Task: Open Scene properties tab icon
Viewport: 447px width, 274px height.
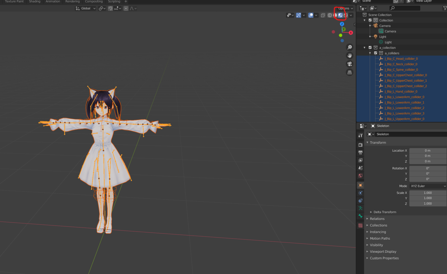Action: coord(360,168)
